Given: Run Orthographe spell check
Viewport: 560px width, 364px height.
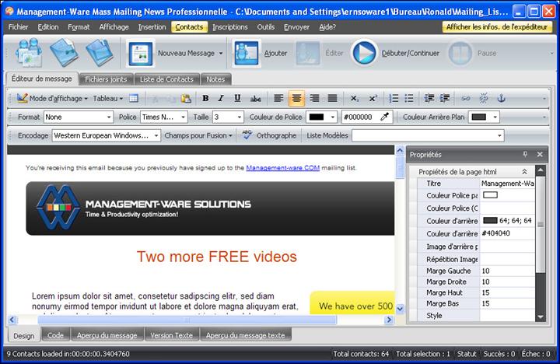Looking at the screenshot, I should 269,135.
